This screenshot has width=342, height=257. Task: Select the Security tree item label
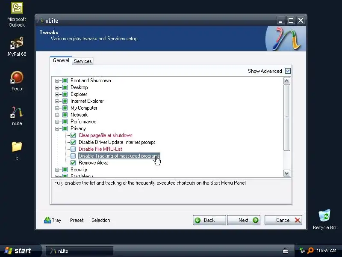coord(79,170)
